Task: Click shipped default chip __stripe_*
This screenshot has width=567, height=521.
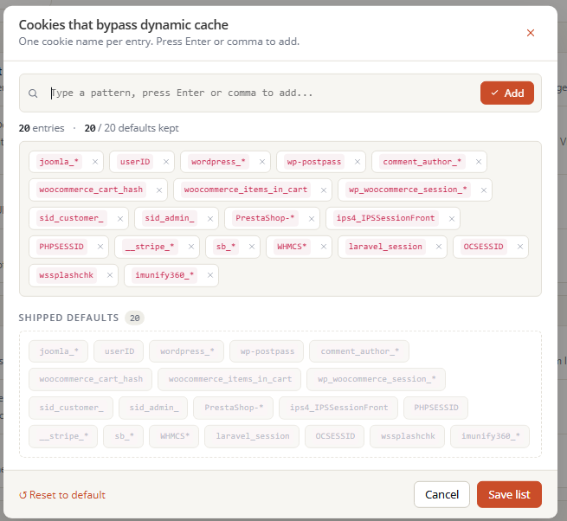Action: pos(63,436)
